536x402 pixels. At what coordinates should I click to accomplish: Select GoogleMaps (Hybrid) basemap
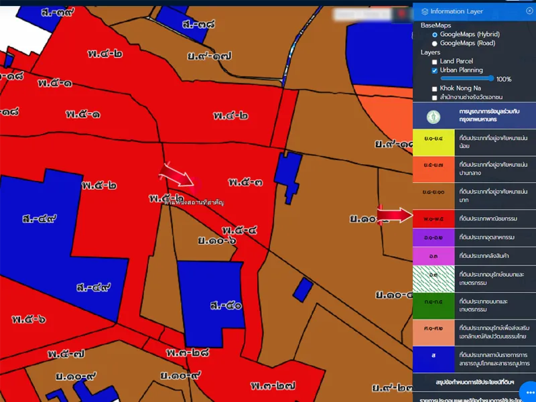tap(435, 34)
